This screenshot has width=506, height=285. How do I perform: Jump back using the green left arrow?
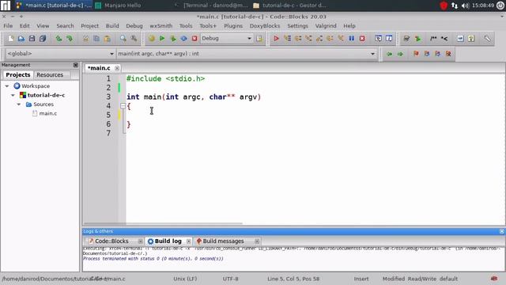click(x=390, y=54)
